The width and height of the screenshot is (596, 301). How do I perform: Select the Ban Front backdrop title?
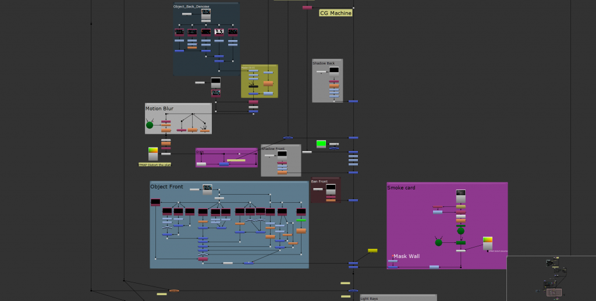click(320, 181)
